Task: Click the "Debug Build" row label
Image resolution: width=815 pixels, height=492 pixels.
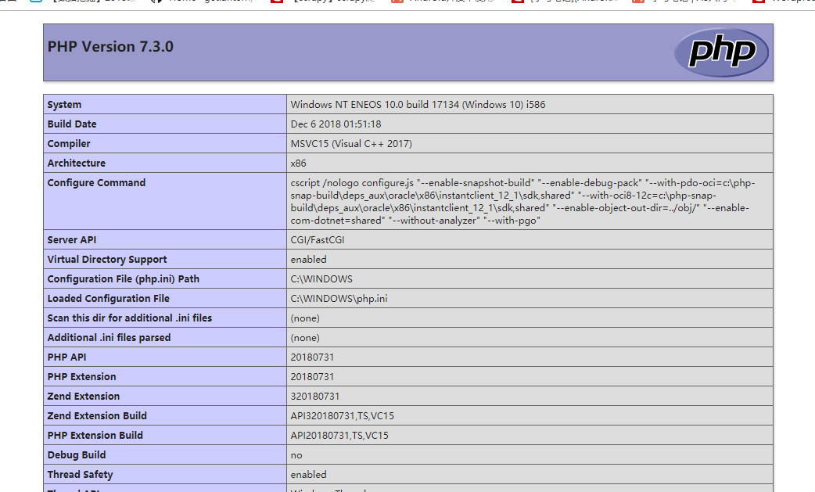Action: tap(77, 455)
